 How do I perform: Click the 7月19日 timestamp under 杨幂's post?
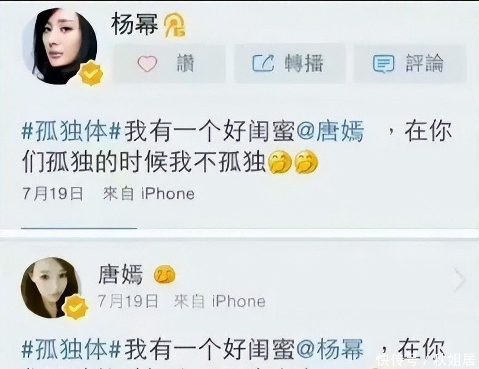click(x=53, y=194)
